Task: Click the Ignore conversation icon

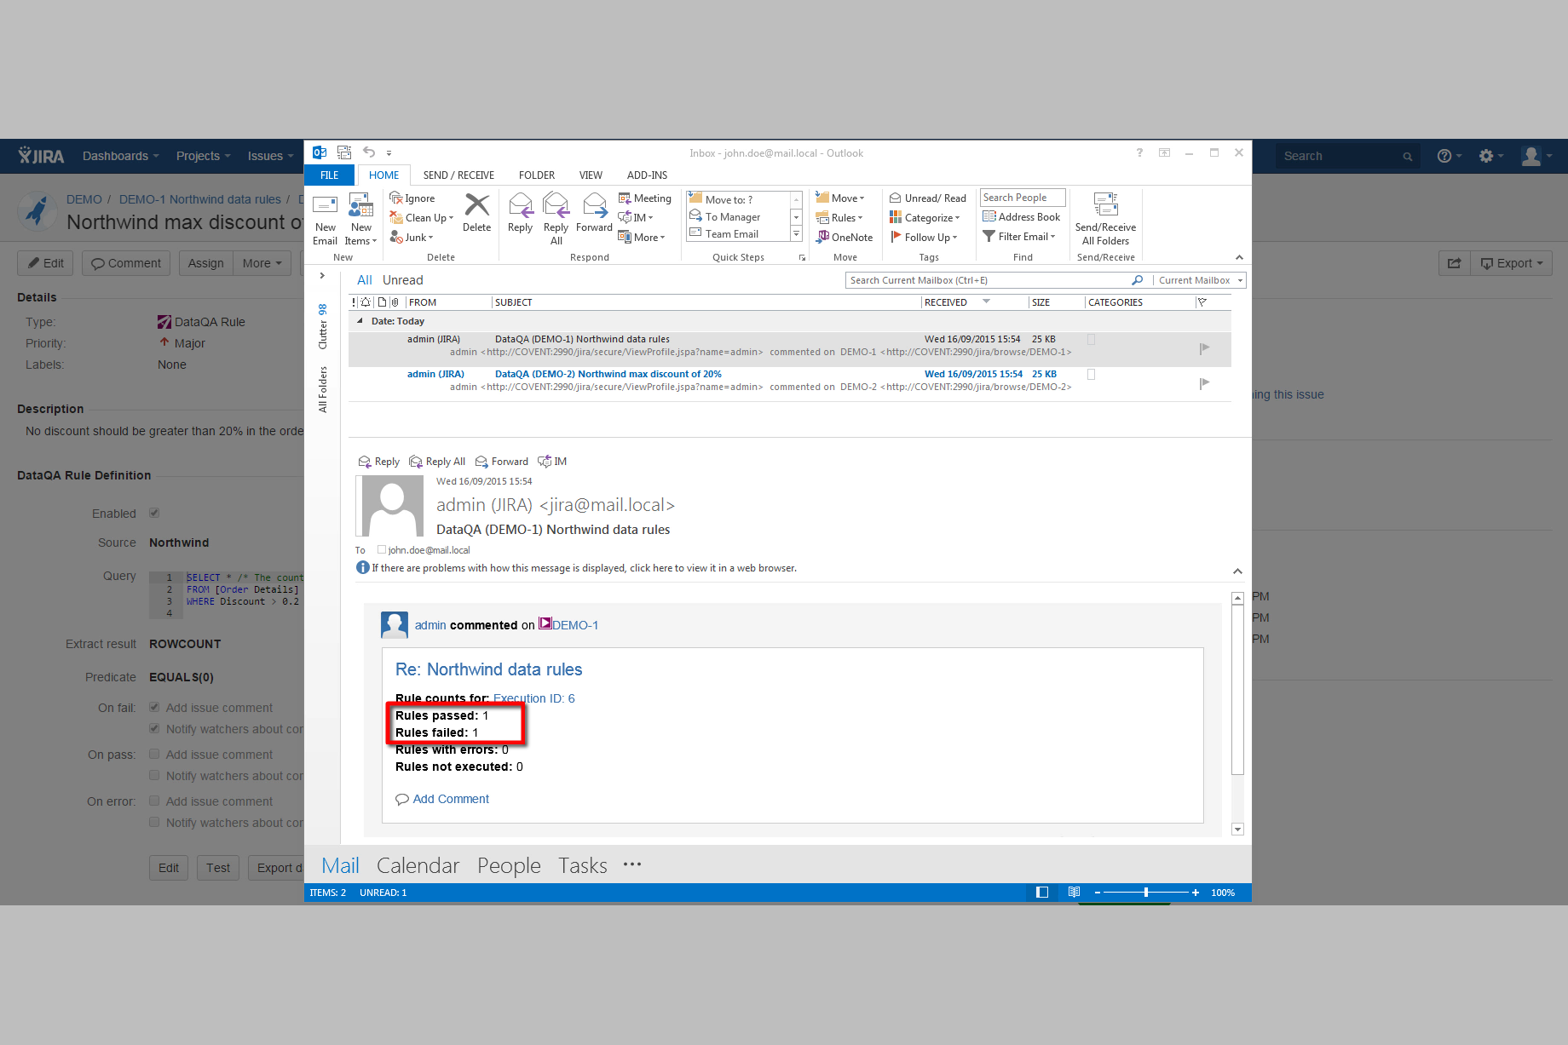Action: (396, 198)
